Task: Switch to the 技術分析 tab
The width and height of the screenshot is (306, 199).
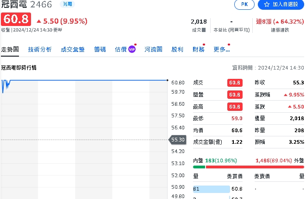Action: click(x=40, y=50)
